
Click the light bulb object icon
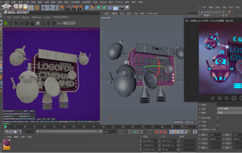[127, 7]
